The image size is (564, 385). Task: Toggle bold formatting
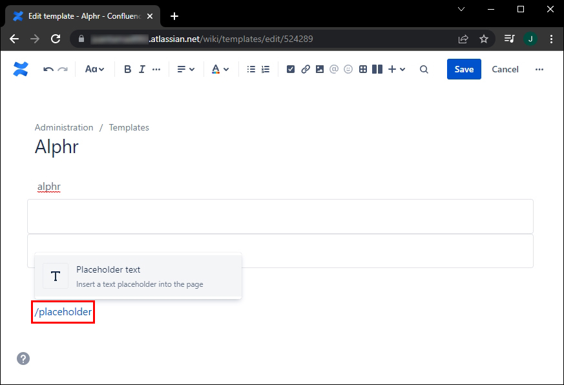point(127,69)
